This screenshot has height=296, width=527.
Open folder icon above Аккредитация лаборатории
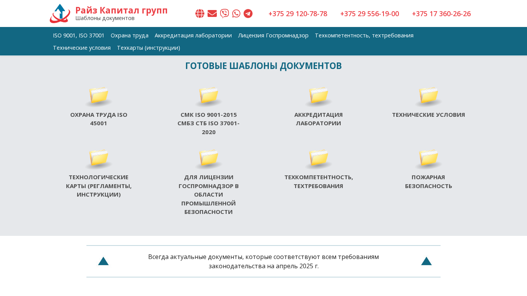point(319,96)
